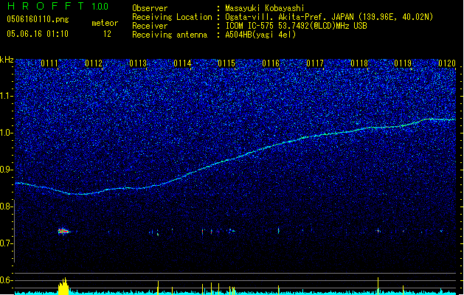This screenshot has width=464, height=295.
Task: Click the 0.9 kHz frequency label
Action: click(7, 170)
